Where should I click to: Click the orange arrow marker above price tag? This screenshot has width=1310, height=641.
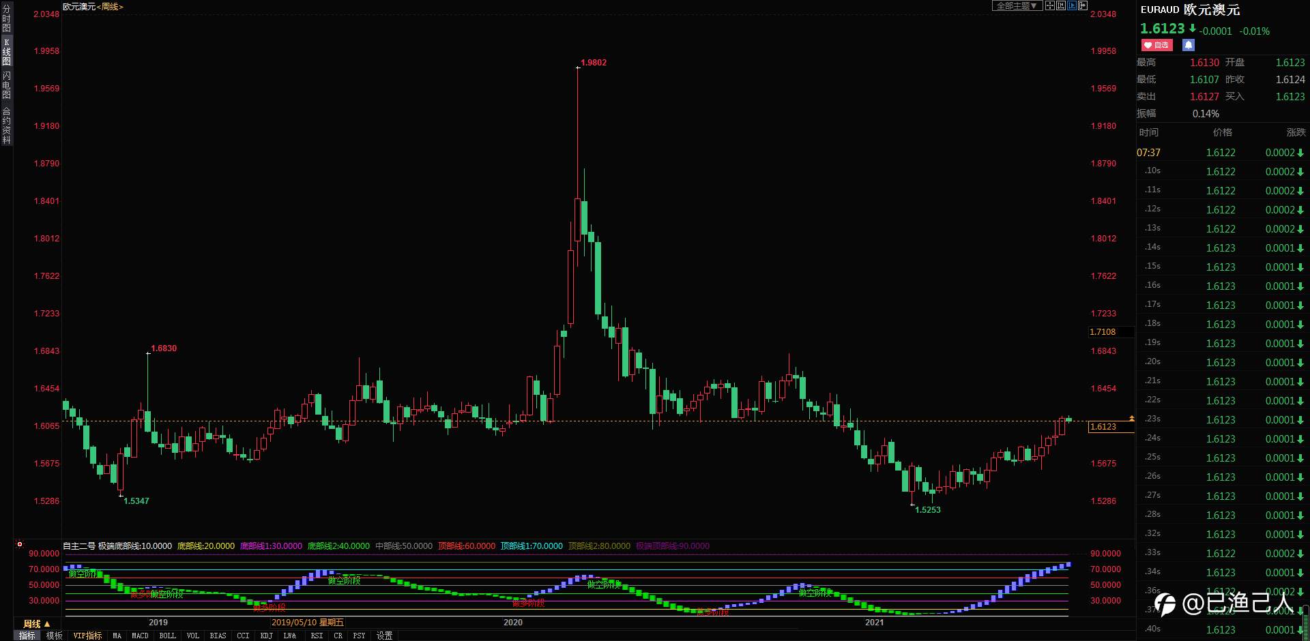pos(1131,417)
